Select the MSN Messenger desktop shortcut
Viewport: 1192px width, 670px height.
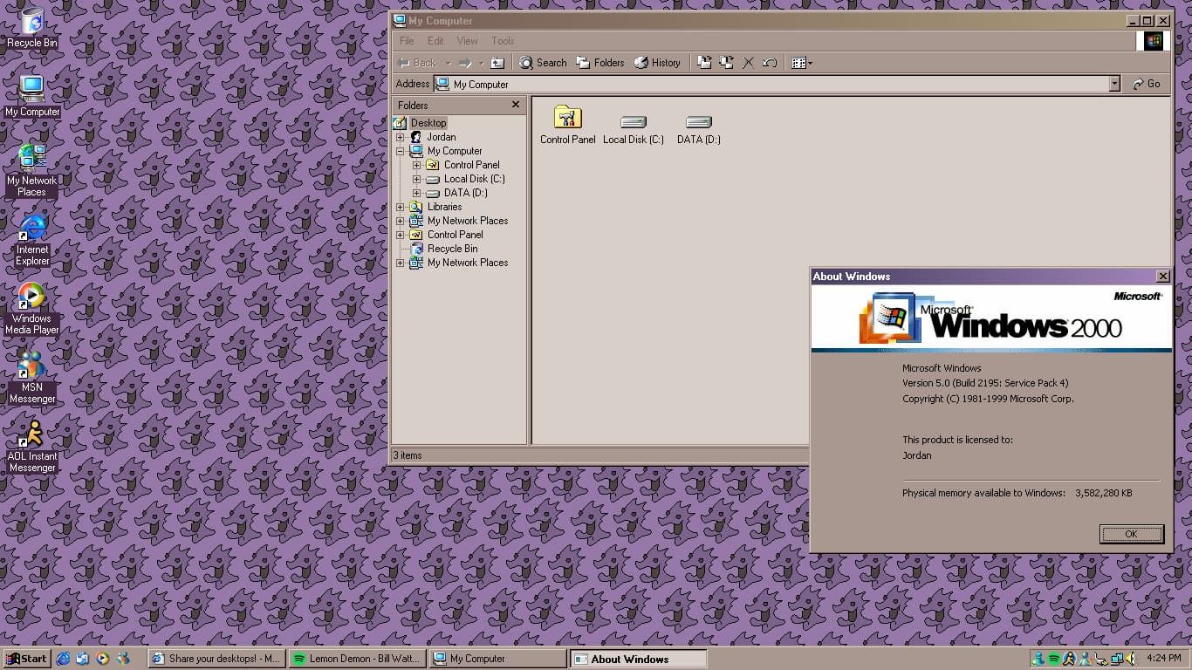32,378
